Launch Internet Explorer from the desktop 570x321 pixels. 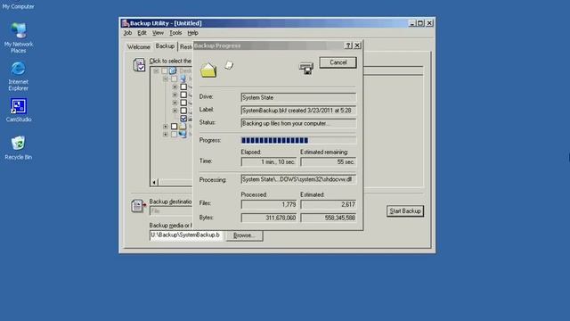(18, 76)
